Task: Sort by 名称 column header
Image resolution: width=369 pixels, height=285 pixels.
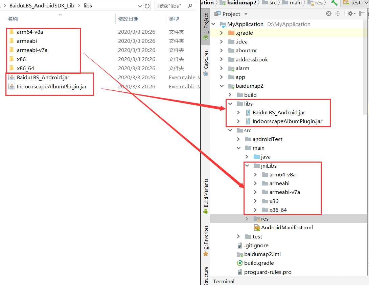Action: click(x=13, y=19)
